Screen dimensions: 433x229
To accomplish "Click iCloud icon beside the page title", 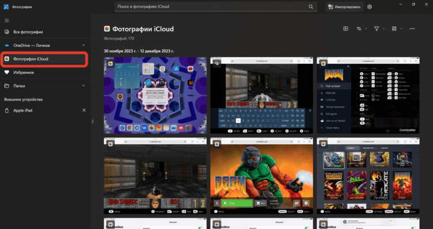I will click(107, 29).
